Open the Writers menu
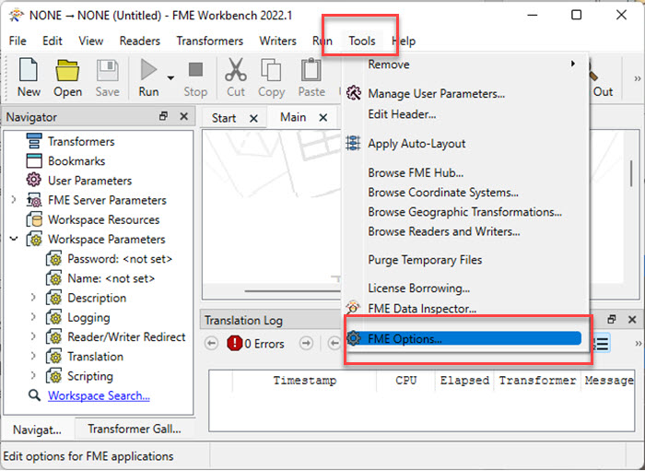Screen dimensions: 645x471 coord(277,41)
